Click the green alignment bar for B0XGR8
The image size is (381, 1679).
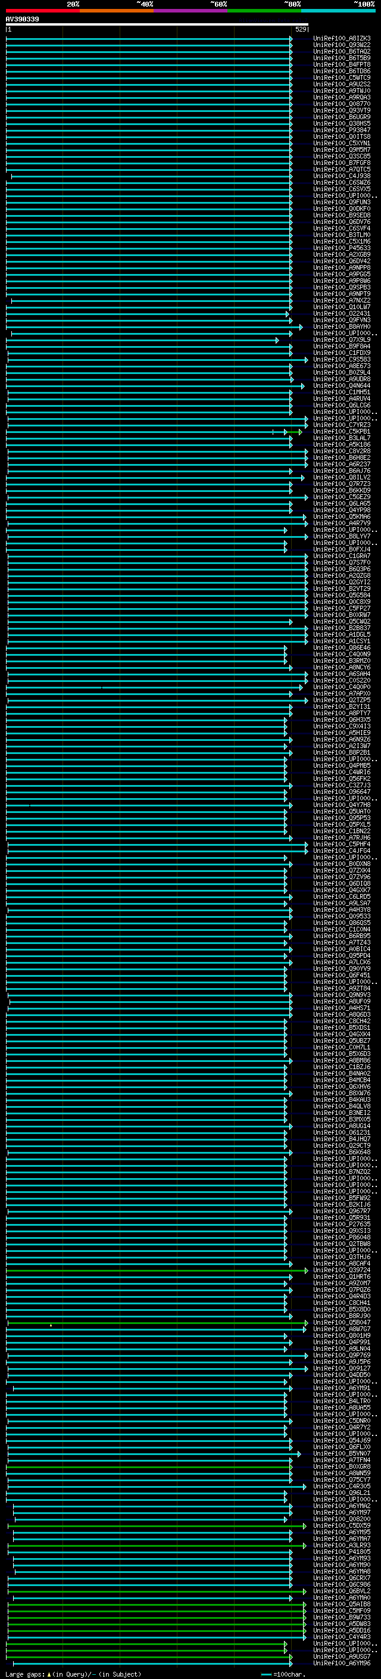tap(149, 1467)
